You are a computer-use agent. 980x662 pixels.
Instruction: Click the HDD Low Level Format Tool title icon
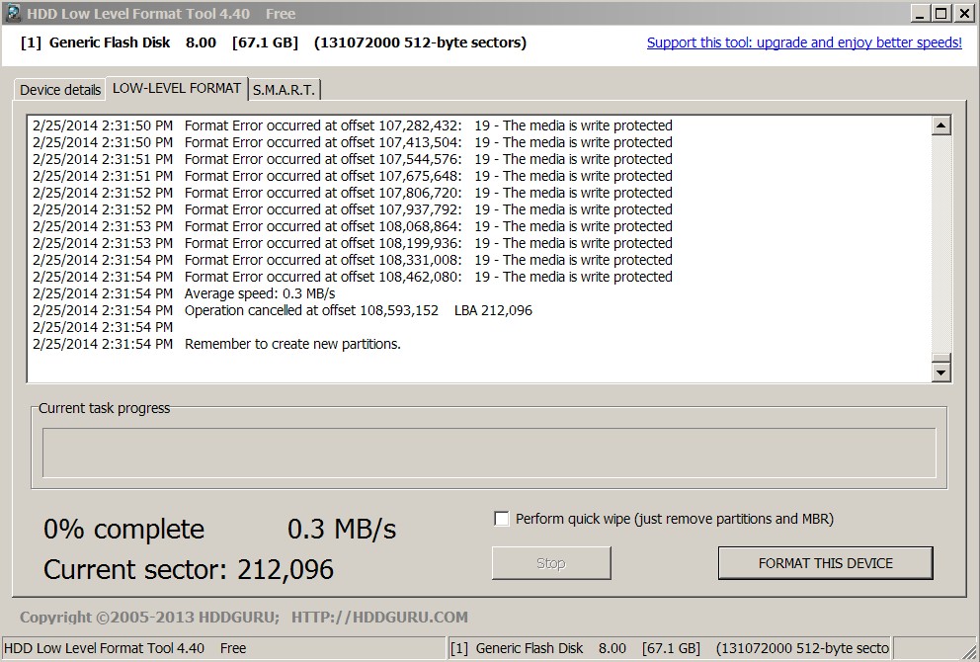[13, 13]
